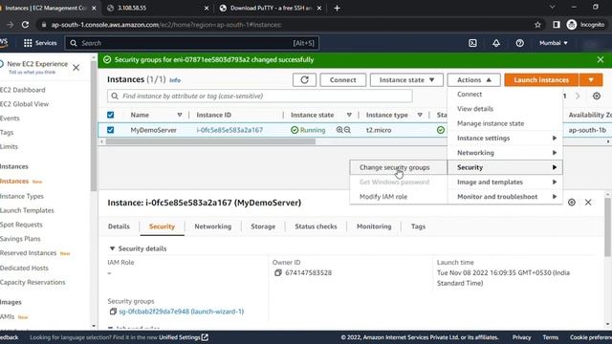
Task: Open the Launch instances split arrow
Action: click(591, 80)
